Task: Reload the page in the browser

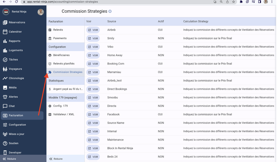Action: point(16,2)
